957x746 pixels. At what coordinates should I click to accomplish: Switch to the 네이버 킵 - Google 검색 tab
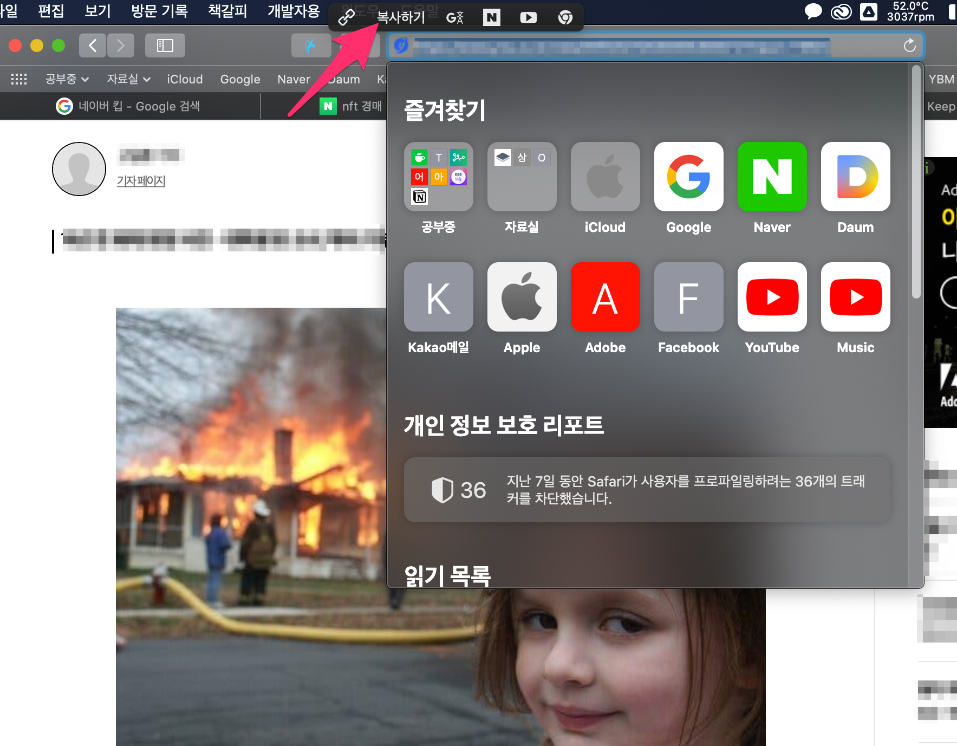(130, 106)
